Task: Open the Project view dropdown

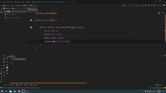Action: pos(7,9)
